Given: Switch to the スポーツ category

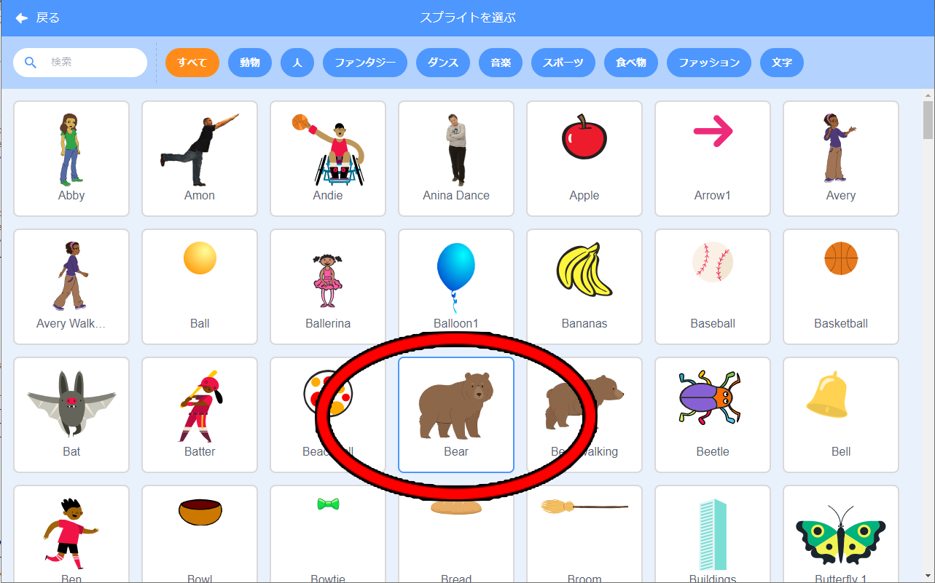Looking at the screenshot, I should pos(563,63).
